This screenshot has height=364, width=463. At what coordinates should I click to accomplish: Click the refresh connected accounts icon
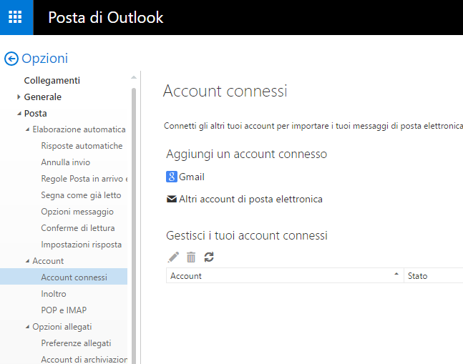pos(209,257)
